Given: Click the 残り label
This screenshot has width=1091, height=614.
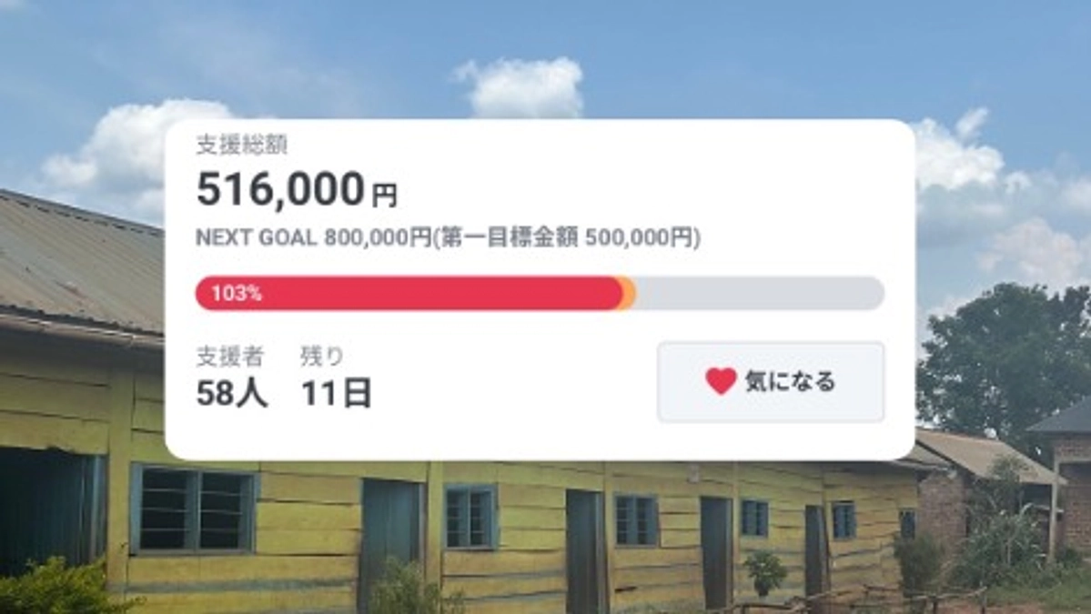Looking at the screenshot, I should click(322, 357).
